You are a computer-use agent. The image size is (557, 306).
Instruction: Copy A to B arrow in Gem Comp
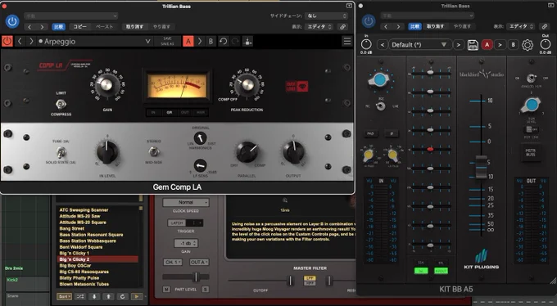pyautogui.click(x=200, y=41)
